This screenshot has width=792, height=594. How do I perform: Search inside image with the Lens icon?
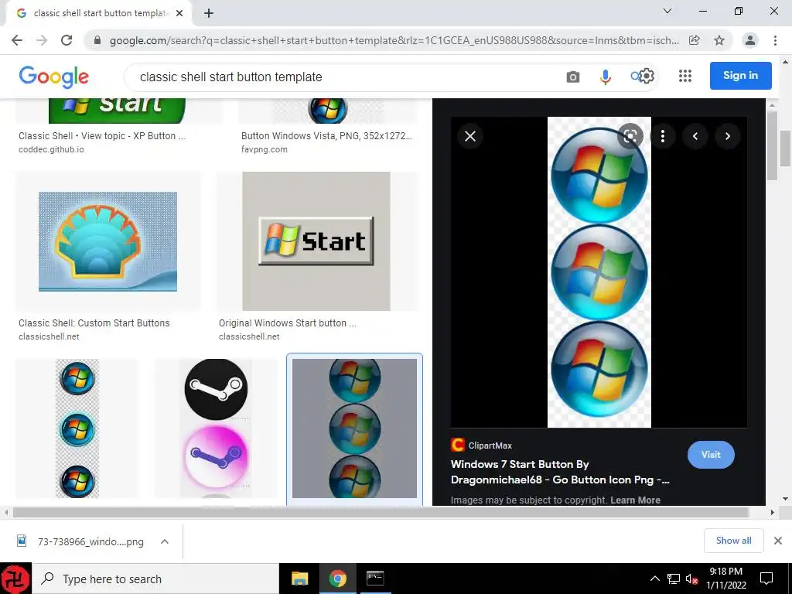coord(630,136)
